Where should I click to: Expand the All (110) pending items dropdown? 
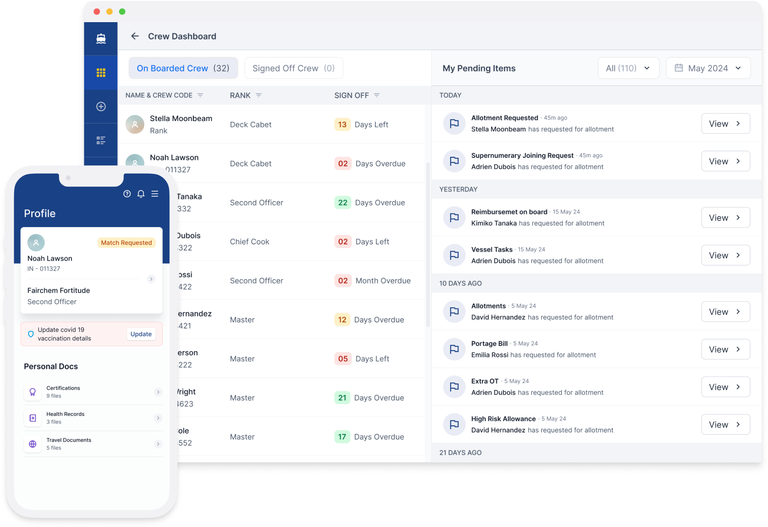coord(627,68)
